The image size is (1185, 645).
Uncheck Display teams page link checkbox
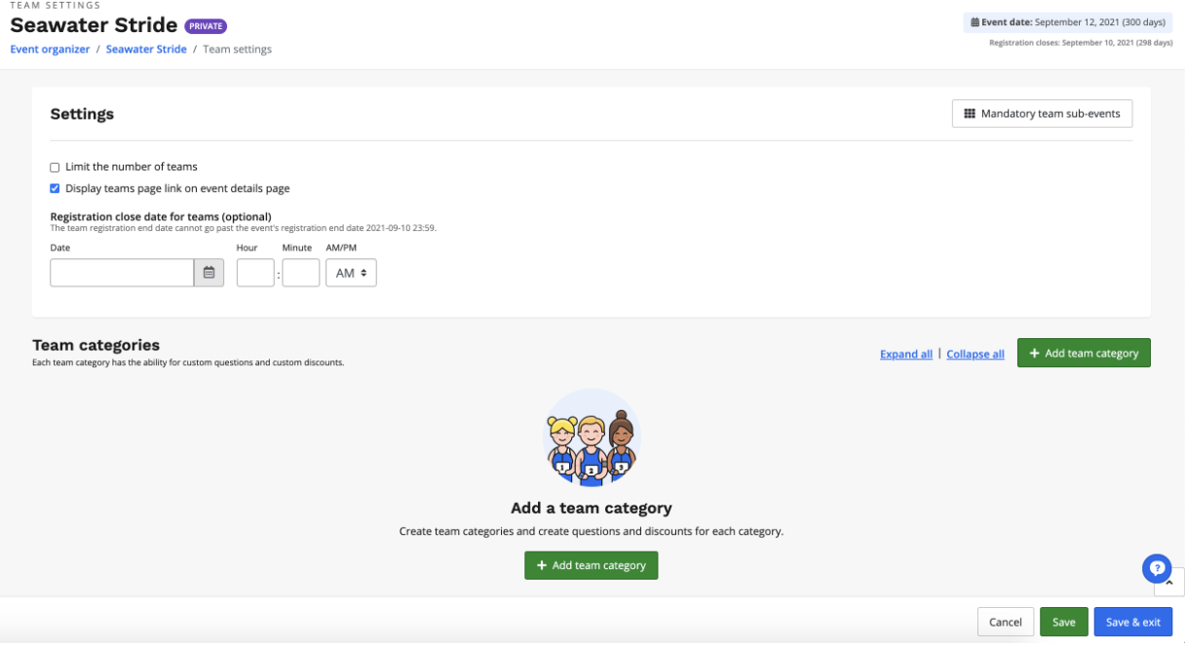coord(55,189)
